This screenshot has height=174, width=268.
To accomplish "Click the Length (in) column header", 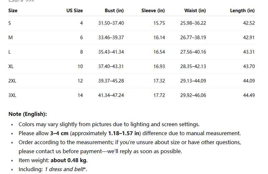I will 242,10.
